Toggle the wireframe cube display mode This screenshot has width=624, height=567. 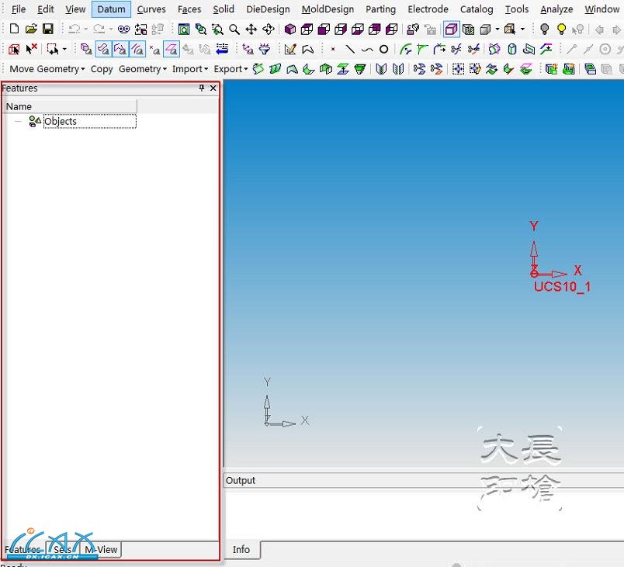[x=452, y=29]
